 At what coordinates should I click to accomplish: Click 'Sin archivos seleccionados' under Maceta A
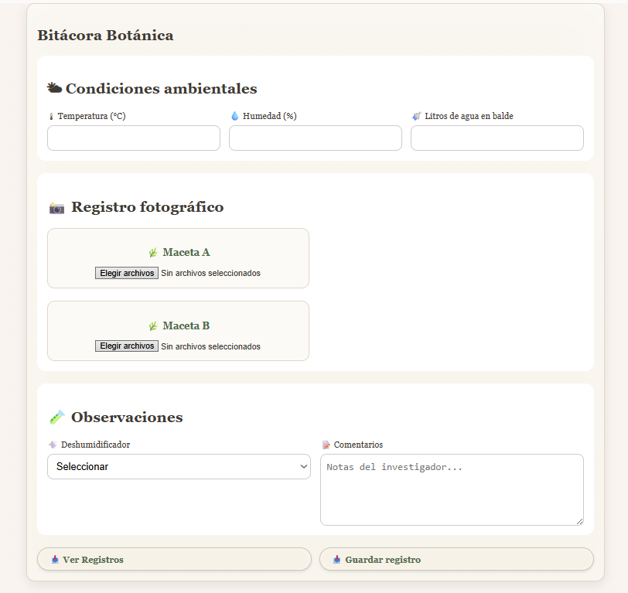click(x=210, y=273)
